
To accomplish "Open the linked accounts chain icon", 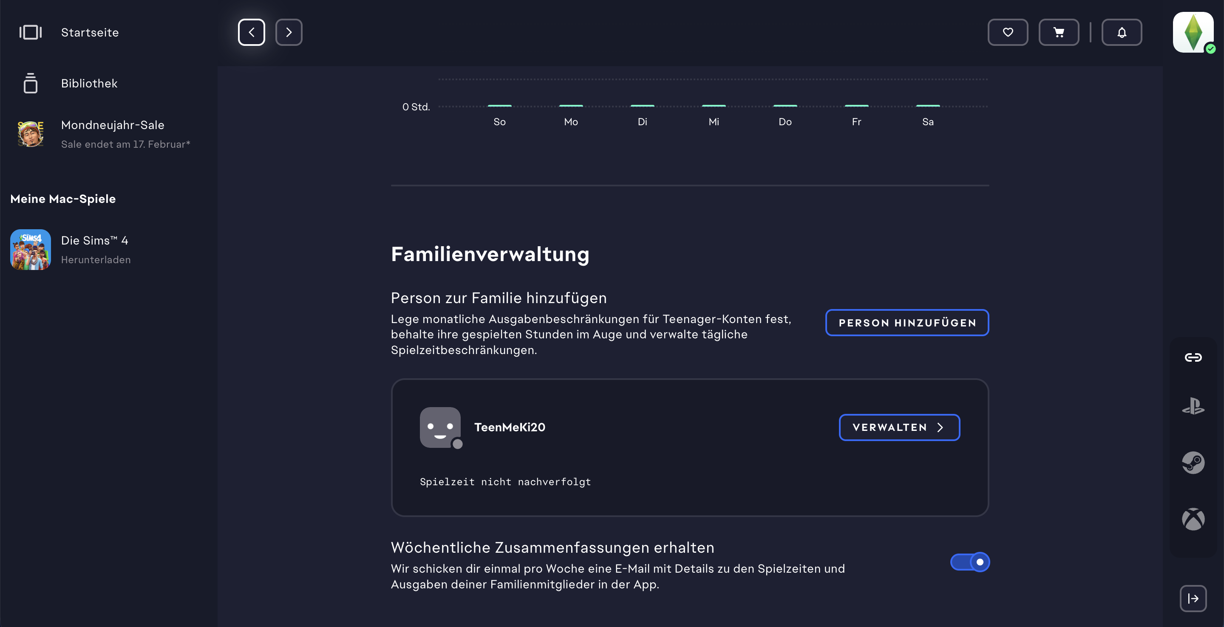I will point(1193,357).
